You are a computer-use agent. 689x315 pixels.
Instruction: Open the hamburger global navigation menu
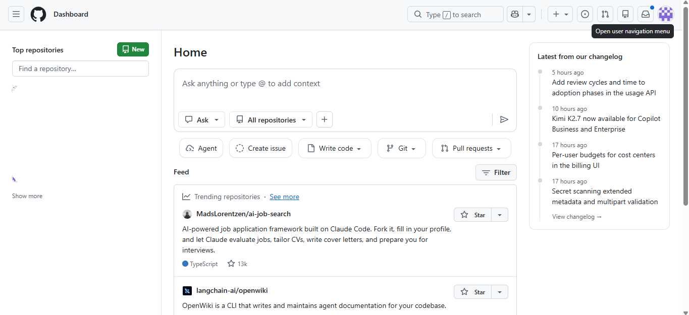point(16,14)
